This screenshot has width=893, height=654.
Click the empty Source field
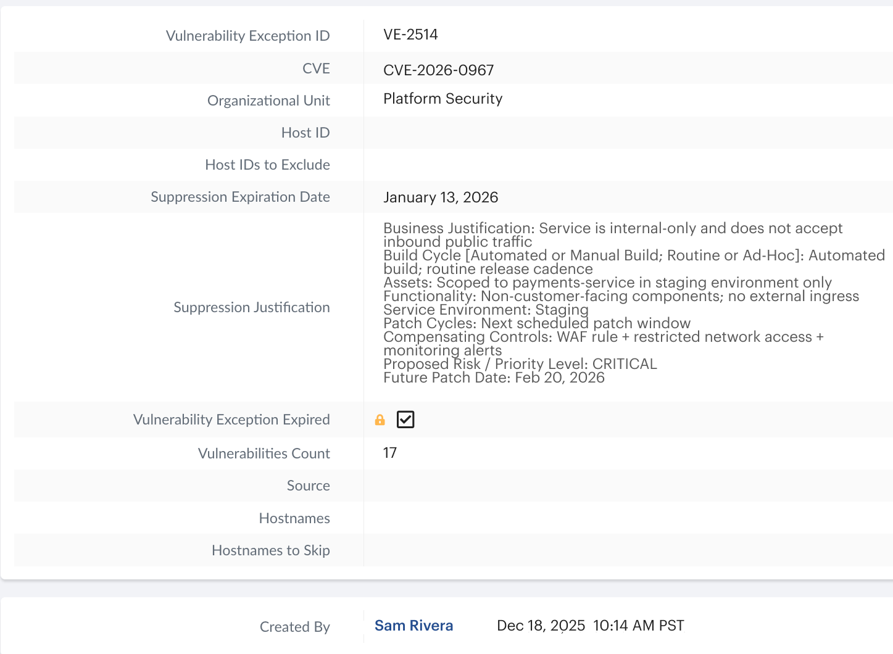click(628, 486)
